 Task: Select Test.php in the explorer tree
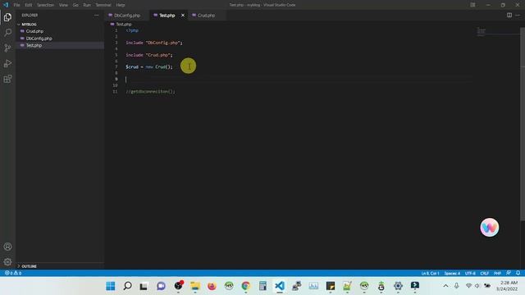[34, 46]
